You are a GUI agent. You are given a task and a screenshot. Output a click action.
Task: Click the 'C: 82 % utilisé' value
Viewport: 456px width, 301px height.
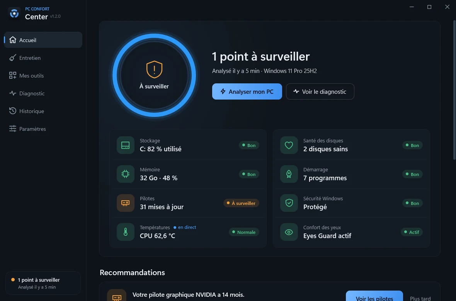pos(160,149)
